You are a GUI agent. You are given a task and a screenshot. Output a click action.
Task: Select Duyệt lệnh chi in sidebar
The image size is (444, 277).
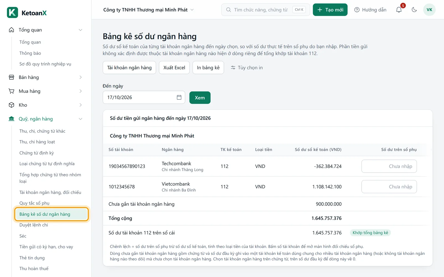(x=34, y=225)
